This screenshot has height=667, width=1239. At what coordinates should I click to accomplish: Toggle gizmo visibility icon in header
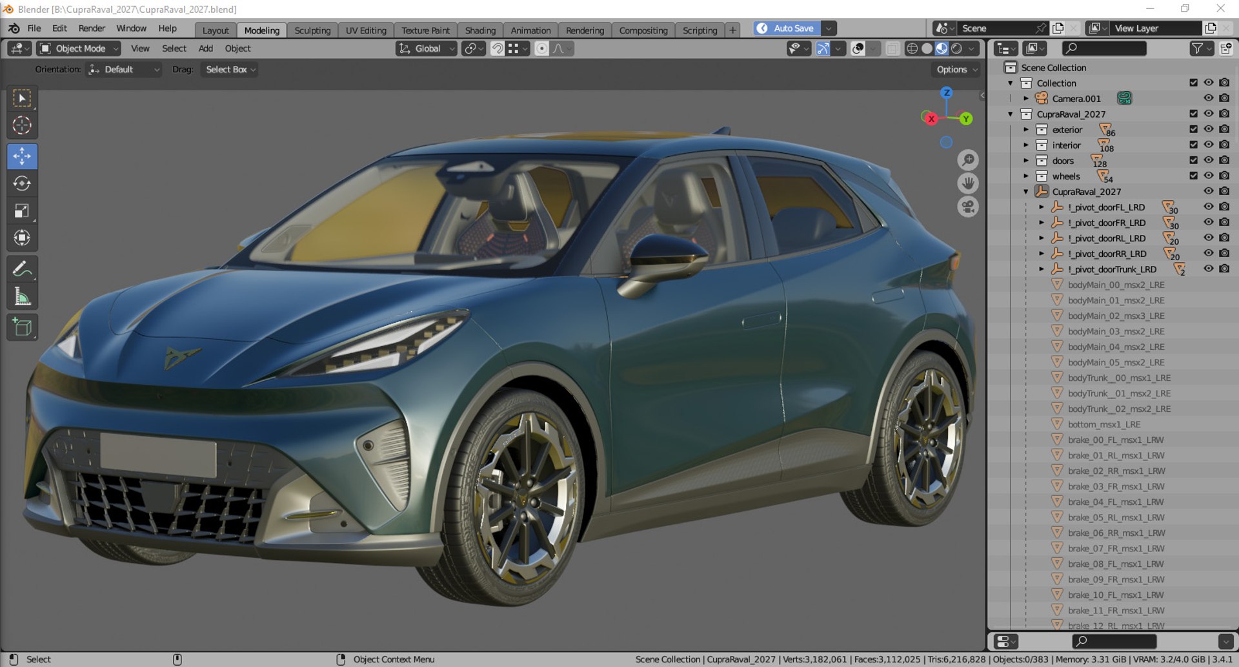pos(823,48)
